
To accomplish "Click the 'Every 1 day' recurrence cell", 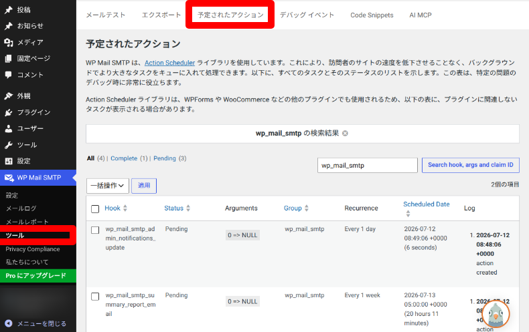I will (360, 229).
